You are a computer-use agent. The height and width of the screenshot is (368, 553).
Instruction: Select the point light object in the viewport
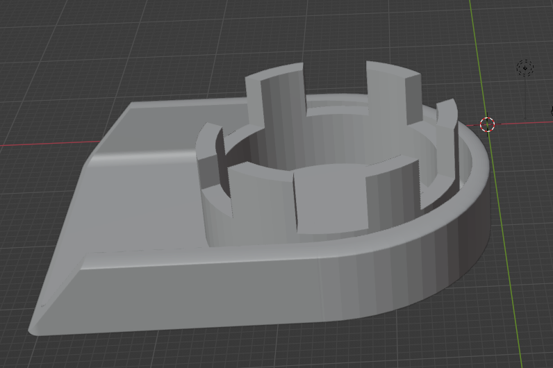tap(525, 68)
